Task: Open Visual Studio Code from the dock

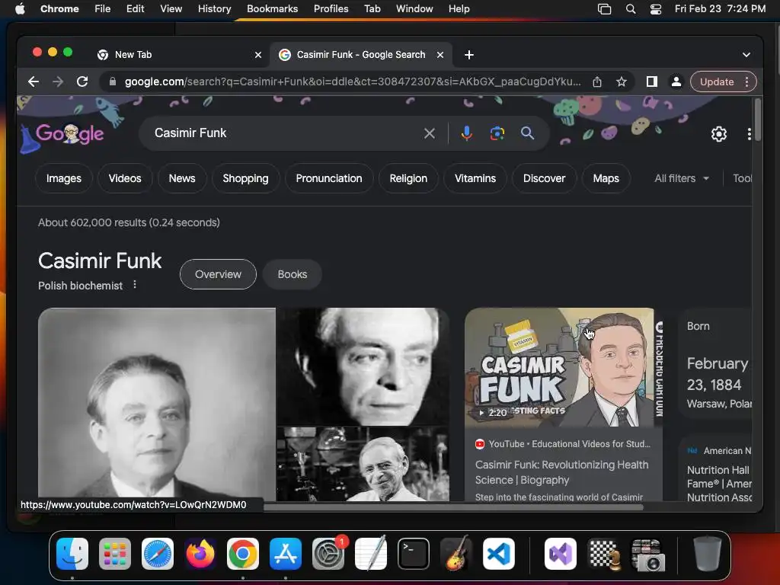Action: pyautogui.click(x=499, y=554)
